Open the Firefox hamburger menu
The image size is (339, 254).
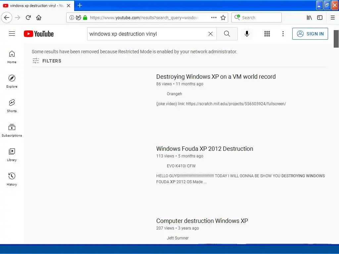click(332, 18)
